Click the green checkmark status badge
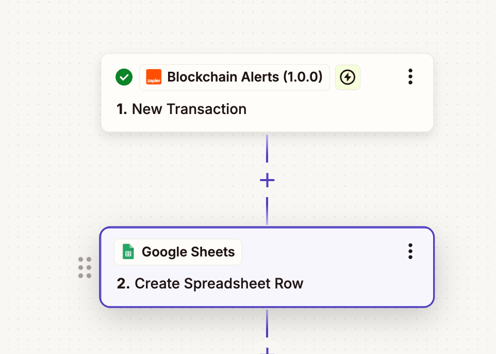 click(124, 76)
